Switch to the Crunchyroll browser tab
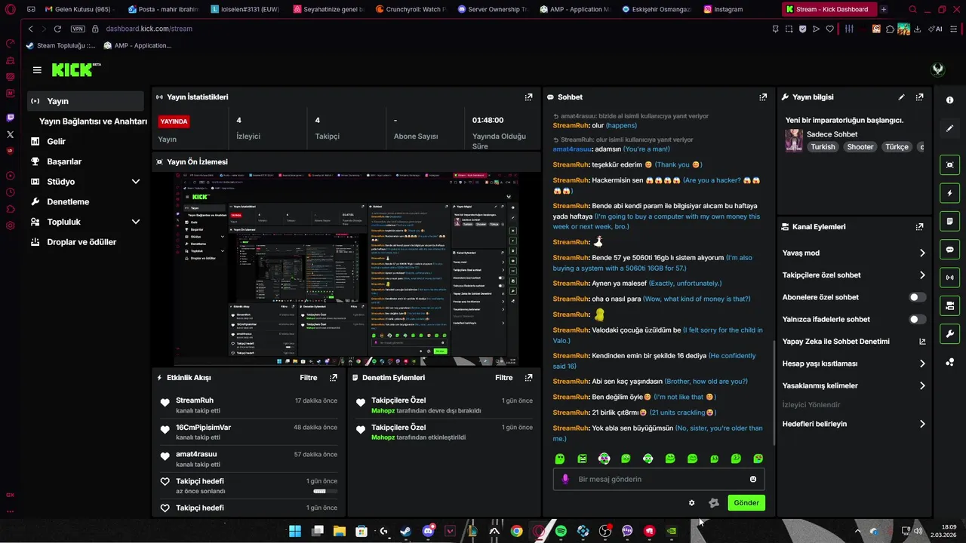The width and height of the screenshot is (966, 543). point(411,10)
